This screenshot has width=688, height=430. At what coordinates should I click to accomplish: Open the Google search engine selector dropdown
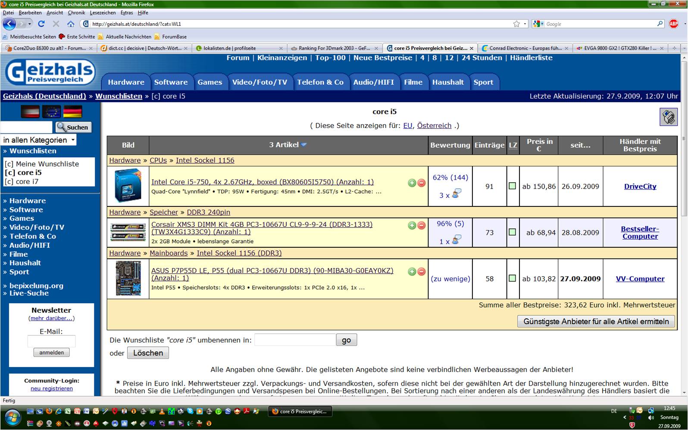538,24
